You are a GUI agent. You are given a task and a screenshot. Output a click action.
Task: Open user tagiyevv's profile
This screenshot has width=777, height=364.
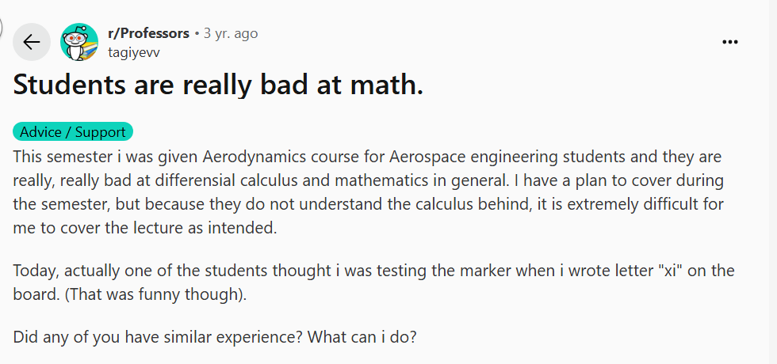134,52
